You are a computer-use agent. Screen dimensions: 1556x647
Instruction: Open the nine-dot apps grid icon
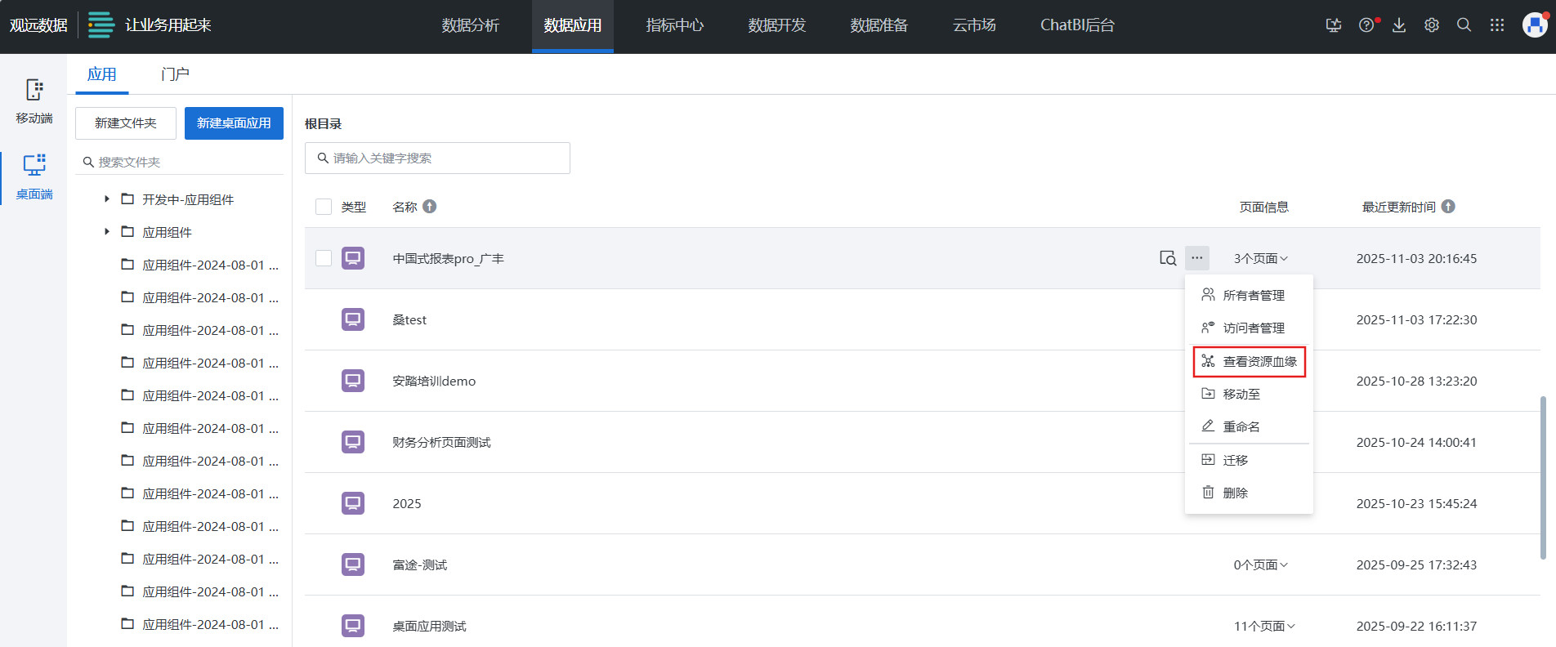[1497, 25]
